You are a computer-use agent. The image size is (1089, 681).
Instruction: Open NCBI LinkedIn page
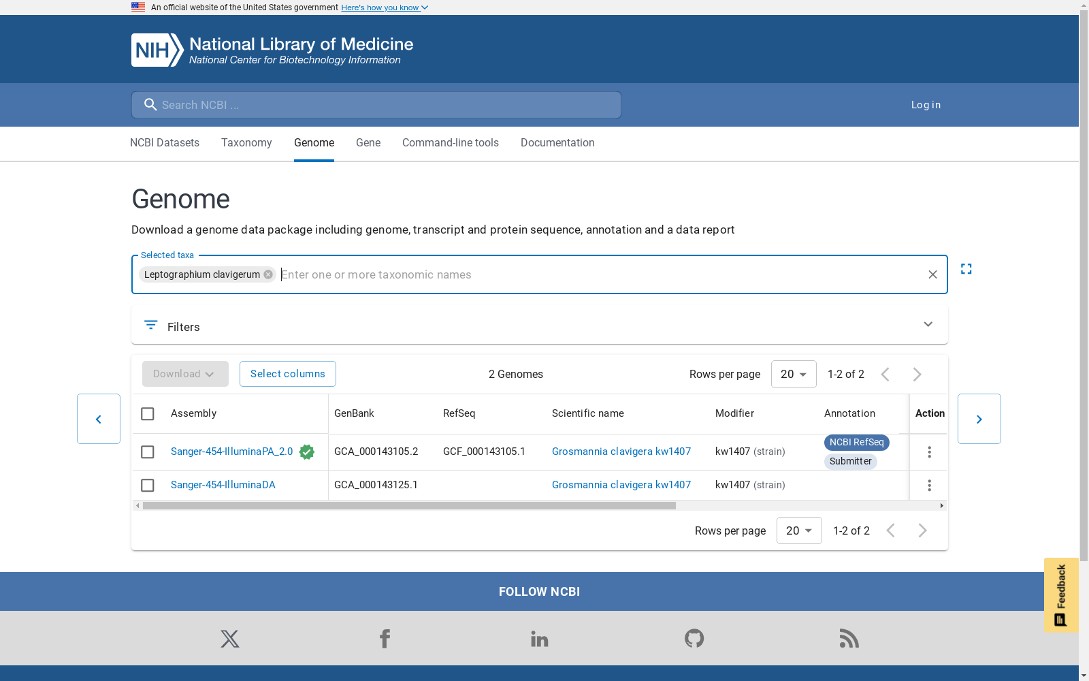coord(540,638)
